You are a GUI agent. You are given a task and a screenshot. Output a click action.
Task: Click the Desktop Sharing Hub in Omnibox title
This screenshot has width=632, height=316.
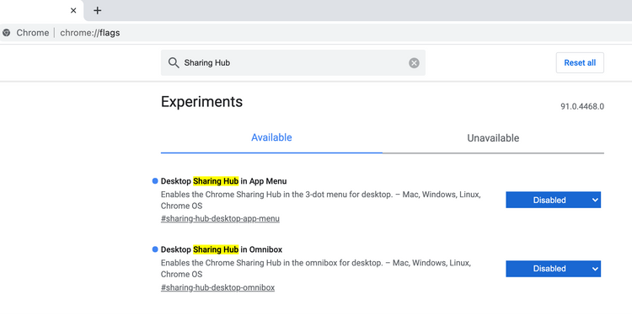pos(222,249)
